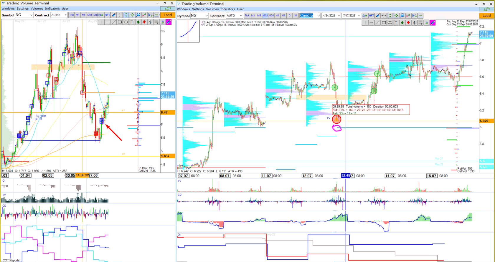This screenshot has width=495, height=262.
Task: Click Load button in left window
Action: (x=168, y=15)
